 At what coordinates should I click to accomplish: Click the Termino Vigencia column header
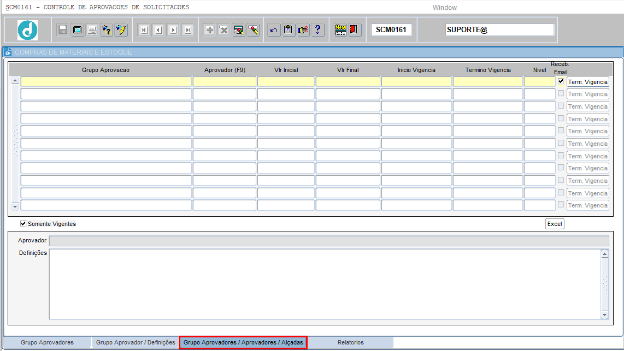click(488, 70)
